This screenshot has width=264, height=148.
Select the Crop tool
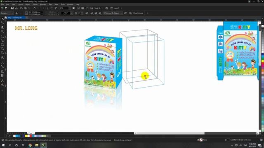2,27
